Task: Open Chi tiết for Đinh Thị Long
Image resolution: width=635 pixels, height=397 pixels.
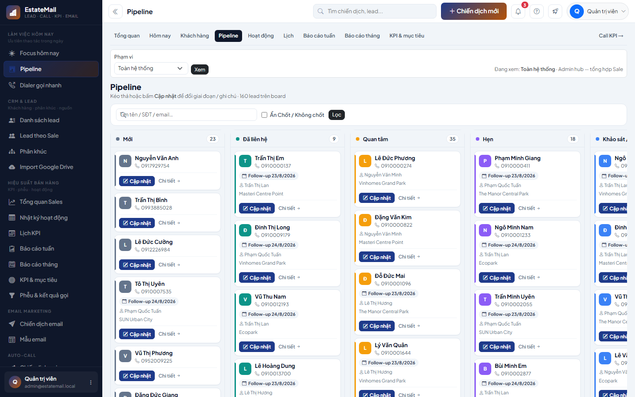Action: 289,278
